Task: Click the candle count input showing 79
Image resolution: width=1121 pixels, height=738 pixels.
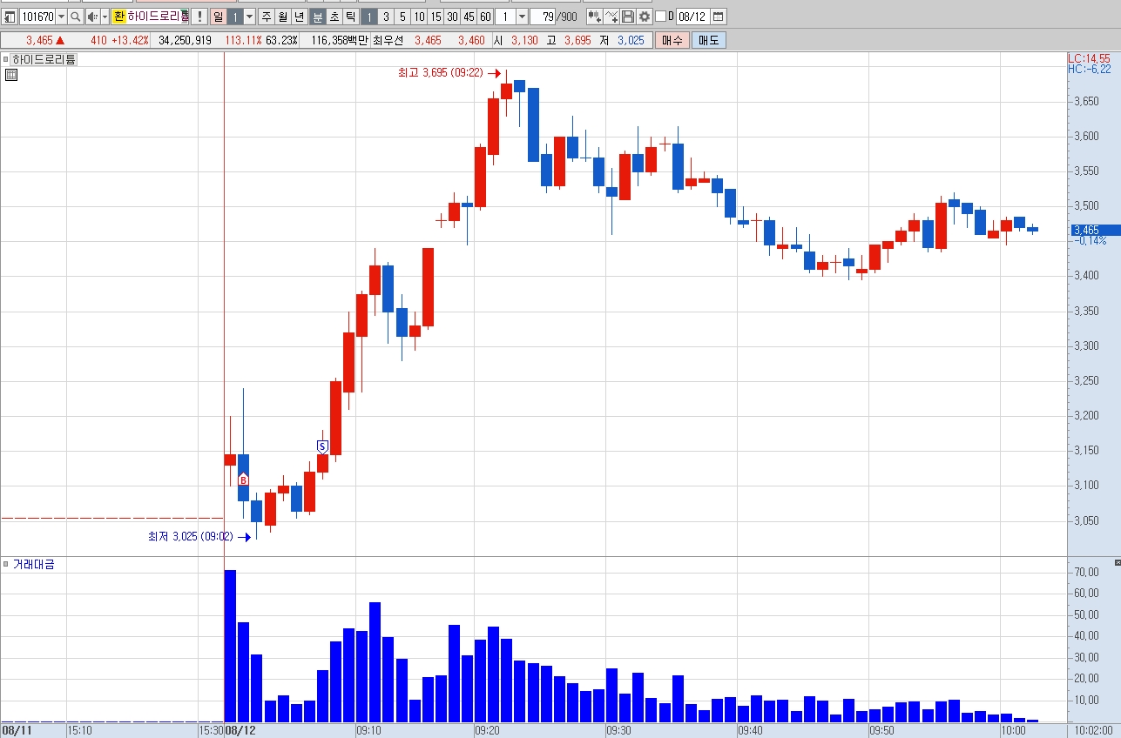Action: (x=544, y=17)
